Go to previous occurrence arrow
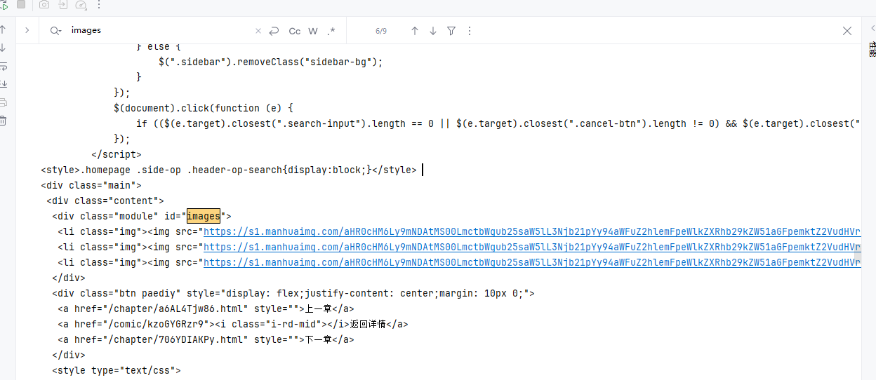The width and height of the screenshot is (876, 380). point(415,31)
